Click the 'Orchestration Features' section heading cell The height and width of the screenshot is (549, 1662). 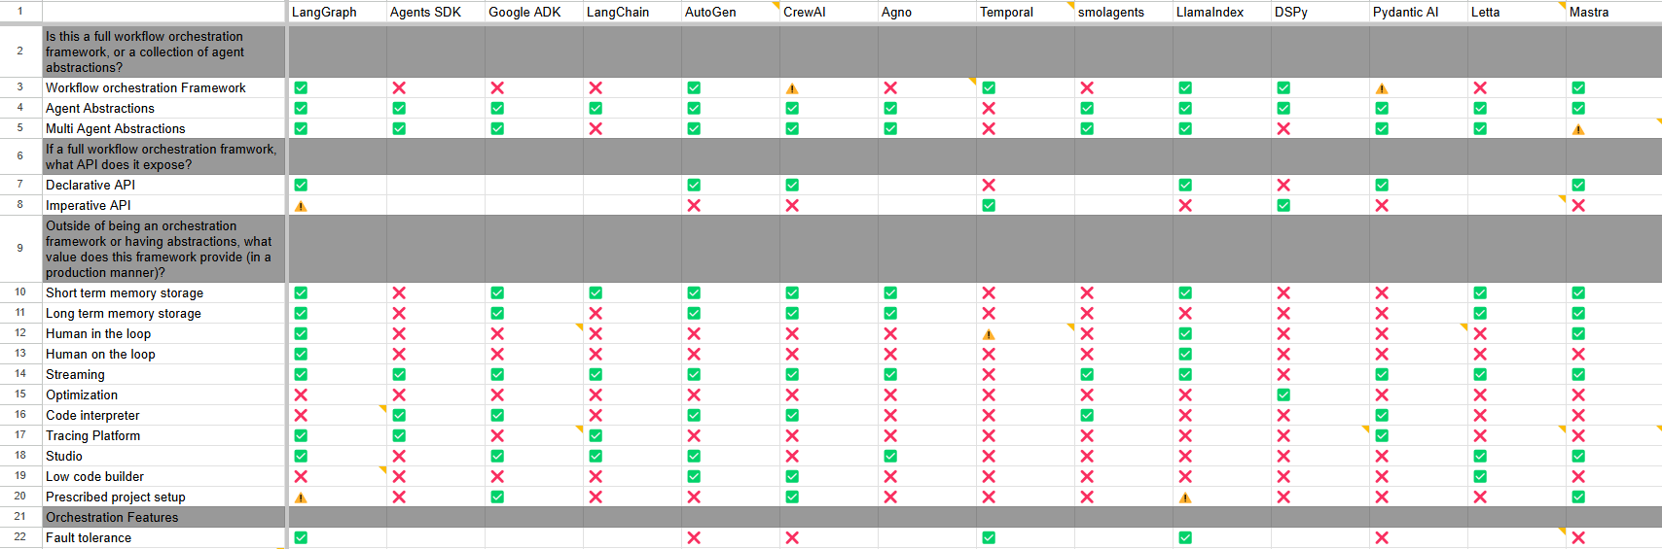click(x=163, y=517)
